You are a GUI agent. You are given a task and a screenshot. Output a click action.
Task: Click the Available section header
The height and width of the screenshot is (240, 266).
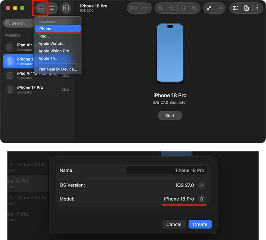tap(13, 35)
